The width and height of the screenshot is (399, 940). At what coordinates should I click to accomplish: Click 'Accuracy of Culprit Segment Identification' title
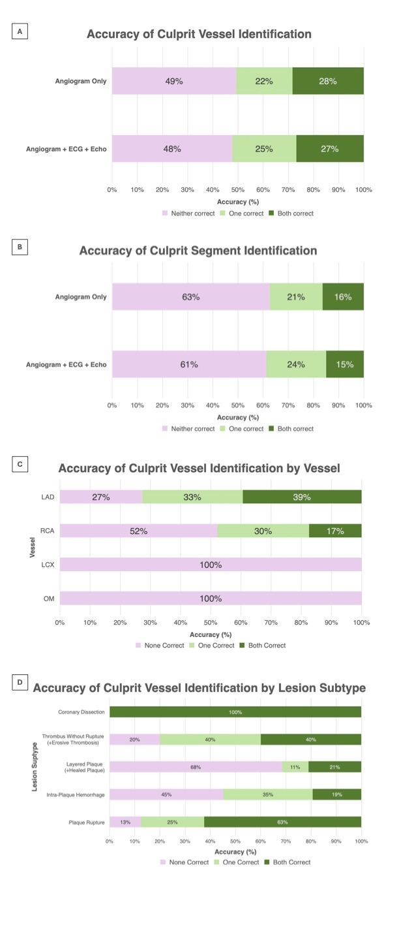(x=198, y=251)
